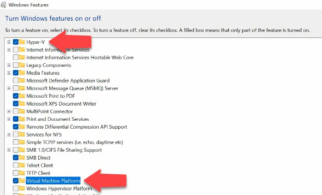The image size is (322, 195).
Task: Tick Simple TCPIP services checkbox
Action: [x=16, y=142]
